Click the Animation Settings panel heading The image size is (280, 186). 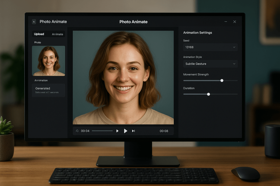pyautogui.click(x=197, y=33)
